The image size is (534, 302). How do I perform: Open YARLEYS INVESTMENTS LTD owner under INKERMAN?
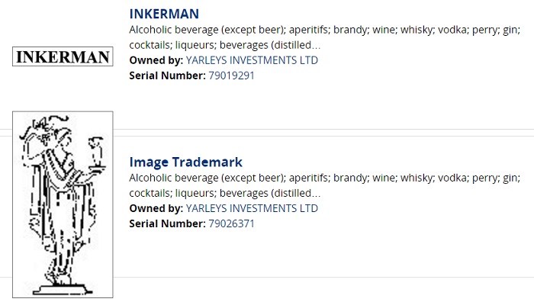pos(252,60)
